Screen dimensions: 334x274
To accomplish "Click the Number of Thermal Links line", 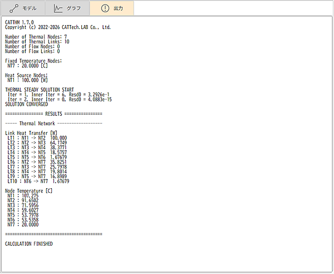I will coord(37,42).
